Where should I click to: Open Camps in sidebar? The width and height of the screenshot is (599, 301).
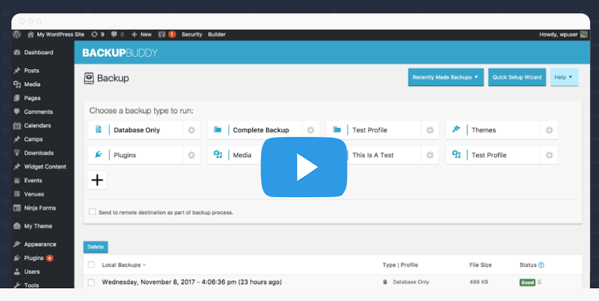point(33,140)
